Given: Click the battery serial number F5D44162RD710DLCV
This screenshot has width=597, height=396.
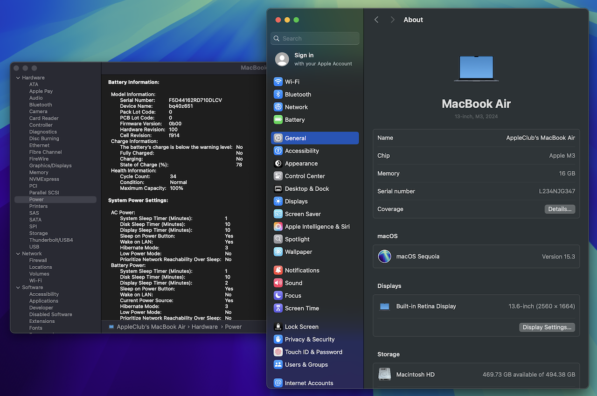Looking at the screenshot, I should point(195,100).
